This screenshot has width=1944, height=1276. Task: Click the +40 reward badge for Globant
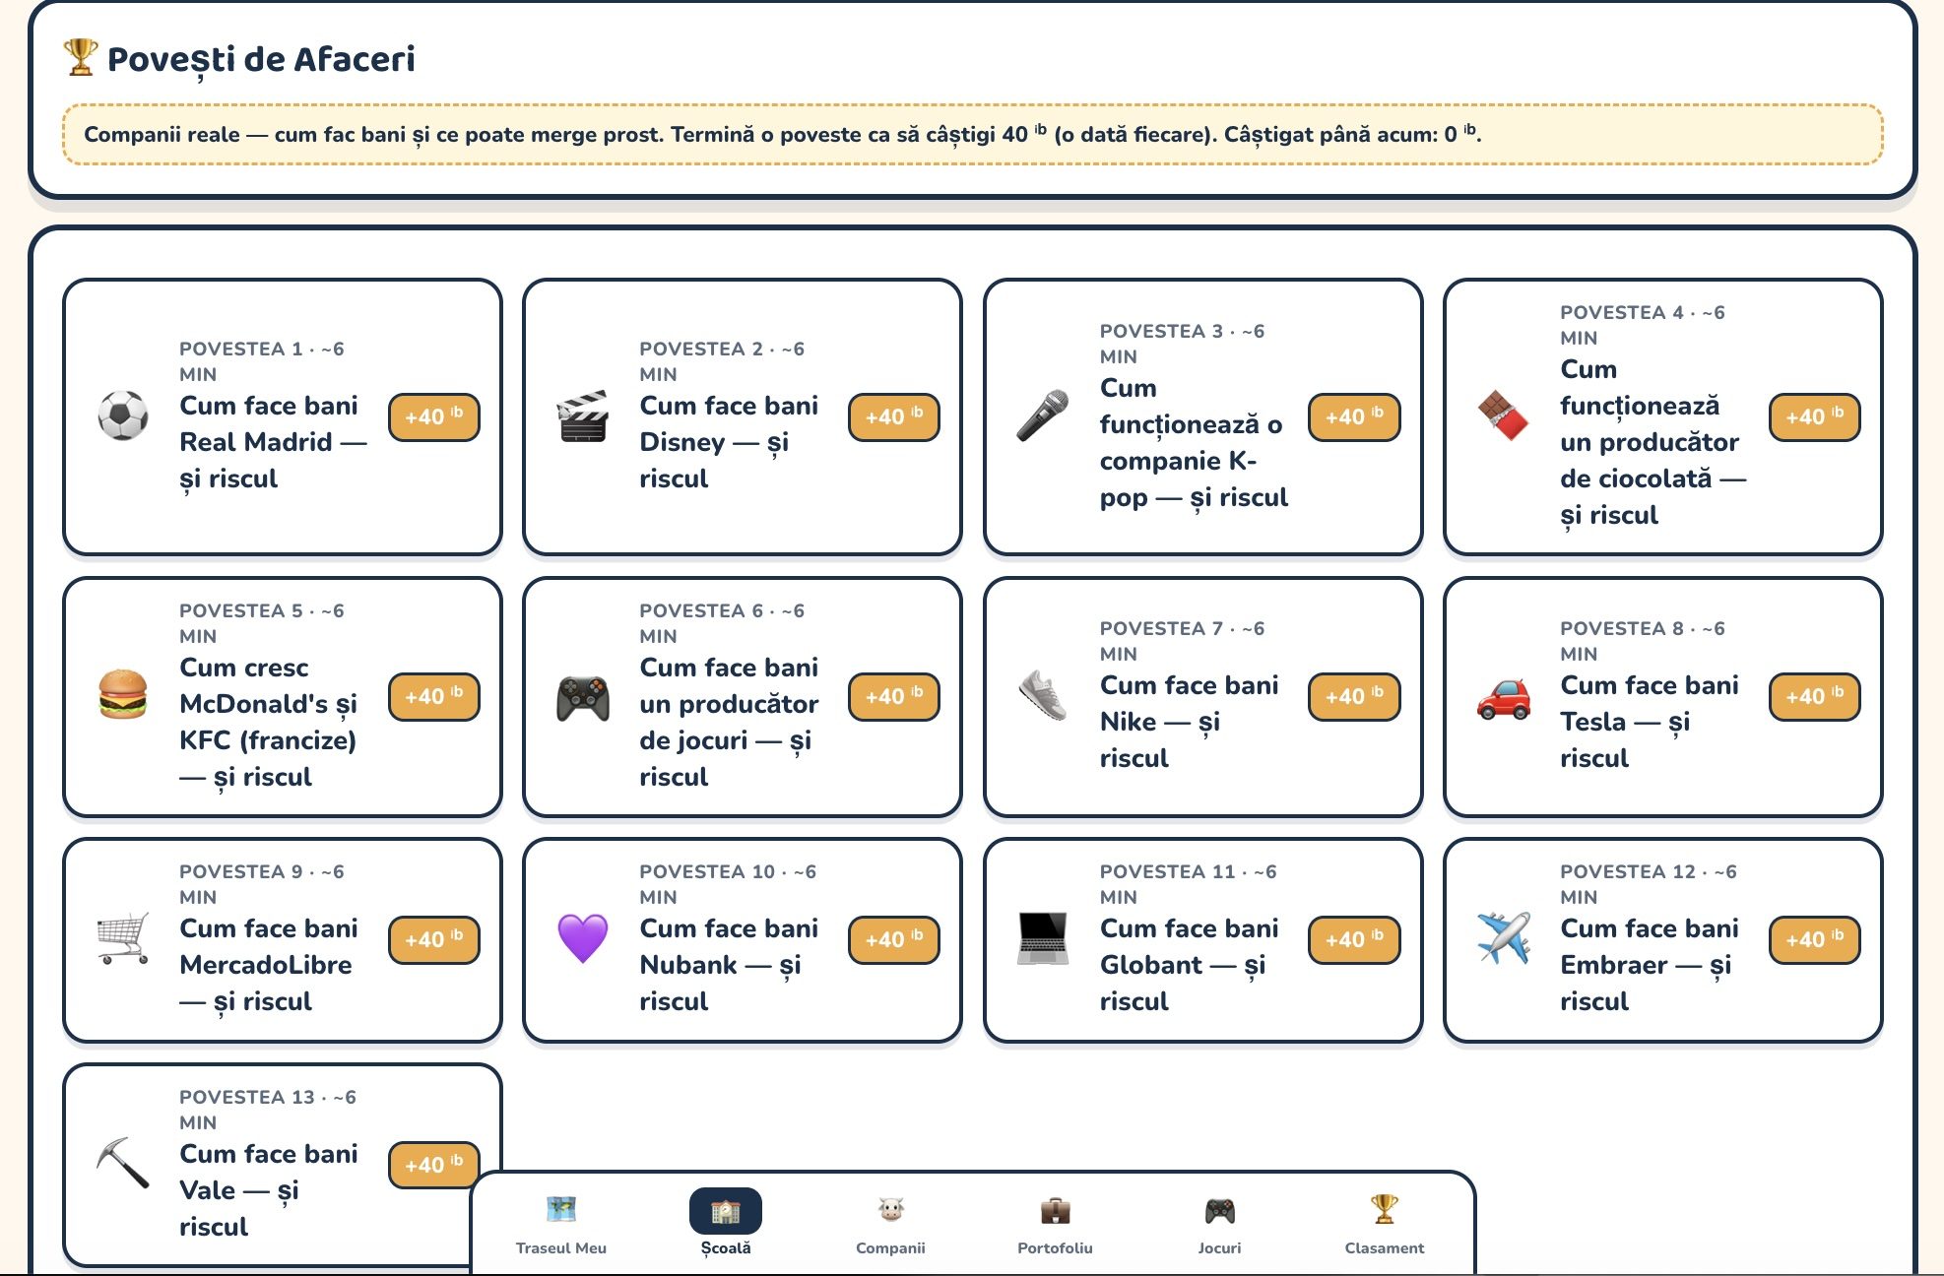(x=1354, y=939)
